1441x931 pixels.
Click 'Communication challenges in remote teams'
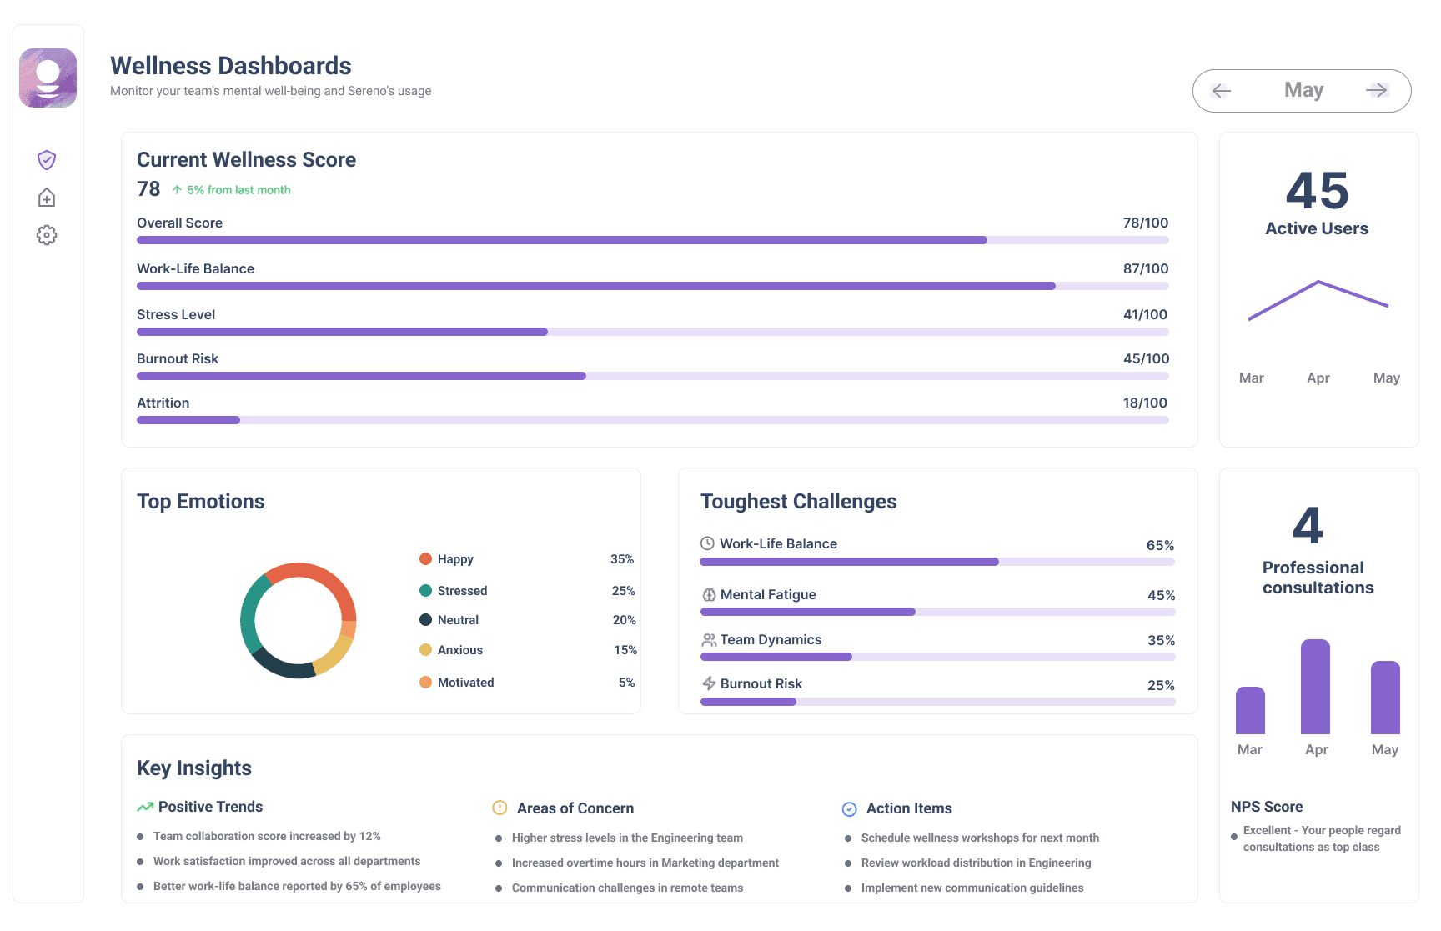point(627,888)
